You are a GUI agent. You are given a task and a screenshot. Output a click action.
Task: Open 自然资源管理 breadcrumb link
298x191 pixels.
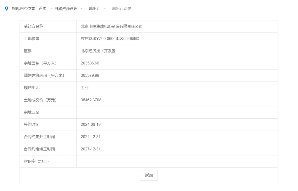coord(66,9)
